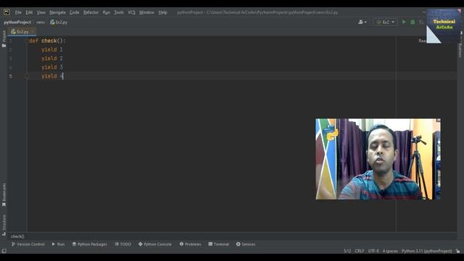Screen dimensions: 464x261
Task: Open Python Packages tool window
Action: point(90,244)
